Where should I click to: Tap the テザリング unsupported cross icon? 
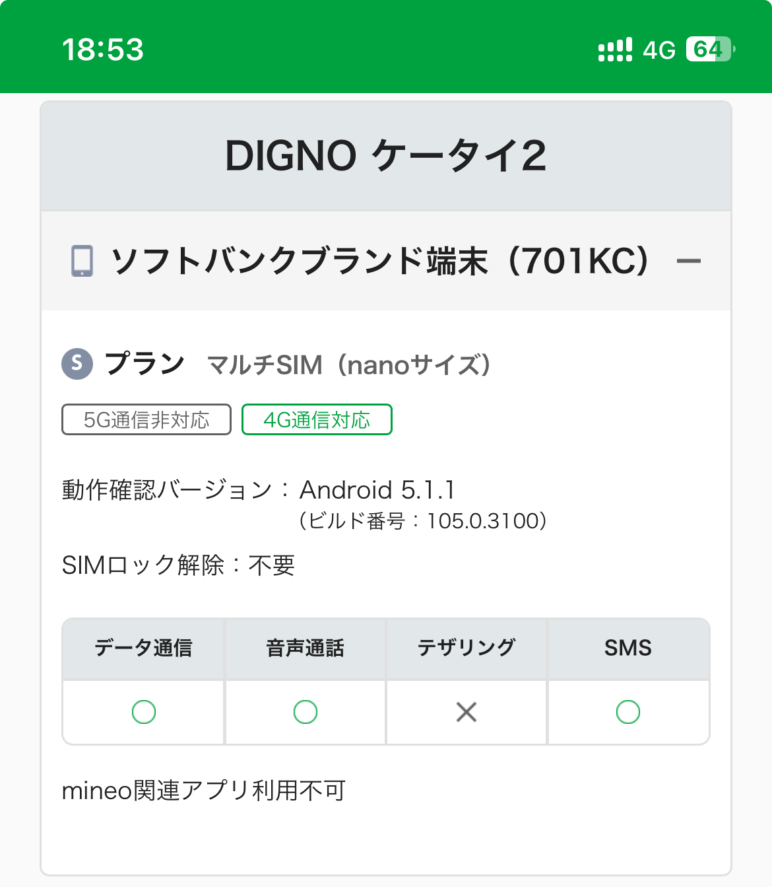[466, 712]
